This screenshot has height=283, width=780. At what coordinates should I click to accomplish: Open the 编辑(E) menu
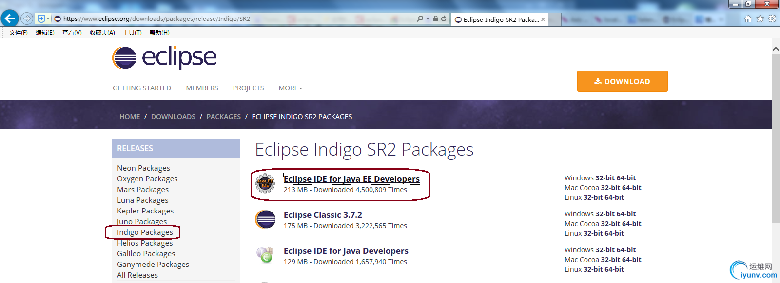coord(45,33)
